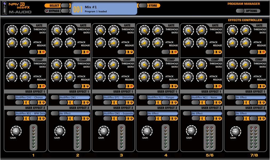
Task: Click program number 001 in display
Action: coord(77,9)
